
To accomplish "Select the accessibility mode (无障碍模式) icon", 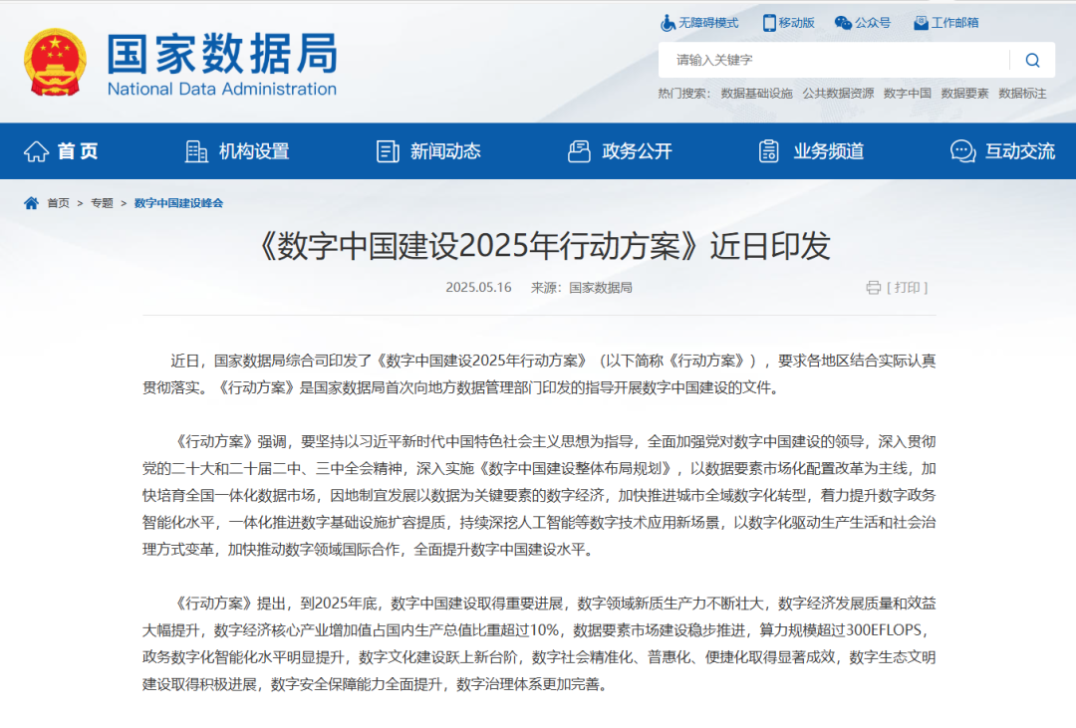I will 666,21.
